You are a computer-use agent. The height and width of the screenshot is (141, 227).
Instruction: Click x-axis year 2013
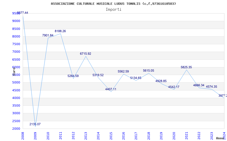(x=86, y=136)
